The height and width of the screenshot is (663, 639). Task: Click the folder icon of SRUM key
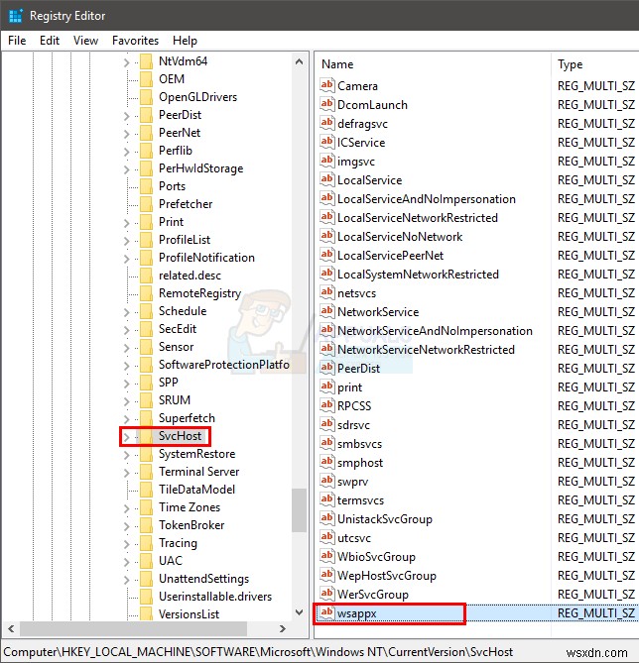click(147, 400)
